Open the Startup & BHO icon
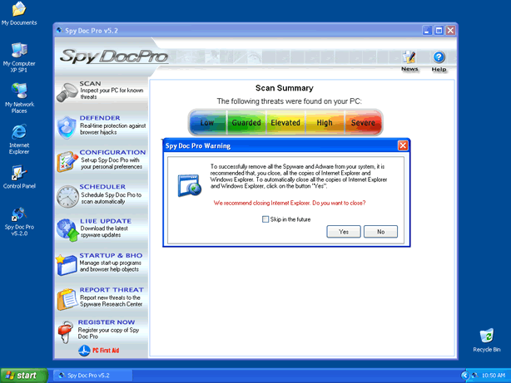Image resolution: width=511 pixels, height=383 pixels. pos(67,264)
